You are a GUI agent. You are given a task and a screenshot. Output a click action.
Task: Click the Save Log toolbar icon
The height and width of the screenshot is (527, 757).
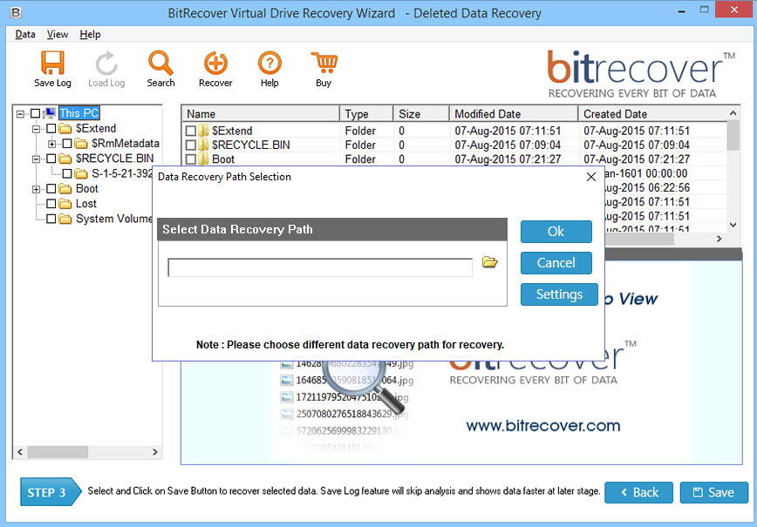tap(52, 64)
